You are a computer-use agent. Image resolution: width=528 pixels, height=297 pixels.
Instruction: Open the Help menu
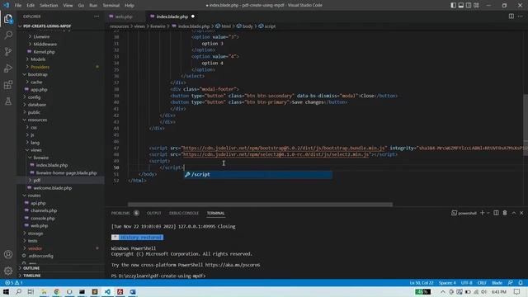130,6
